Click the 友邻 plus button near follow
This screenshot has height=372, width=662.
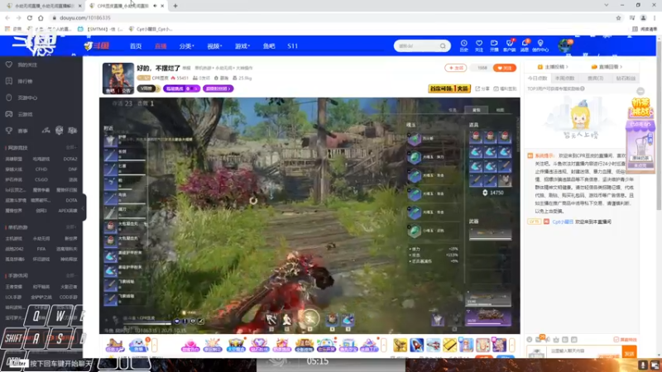pos(456,68)
